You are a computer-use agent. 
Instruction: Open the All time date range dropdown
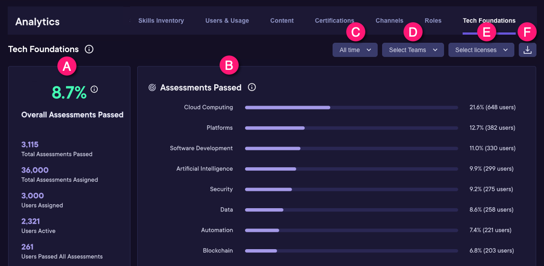click(355, 50)
